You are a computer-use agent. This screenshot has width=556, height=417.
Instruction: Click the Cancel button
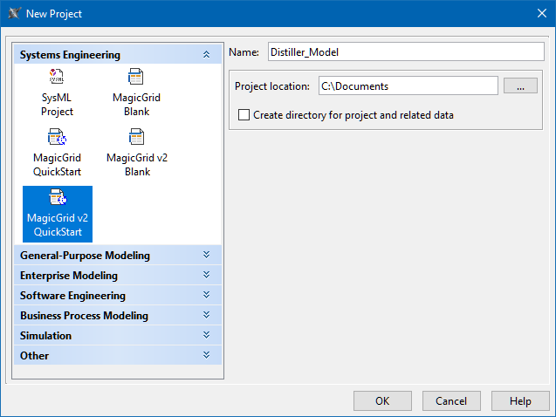click(451, 400)
